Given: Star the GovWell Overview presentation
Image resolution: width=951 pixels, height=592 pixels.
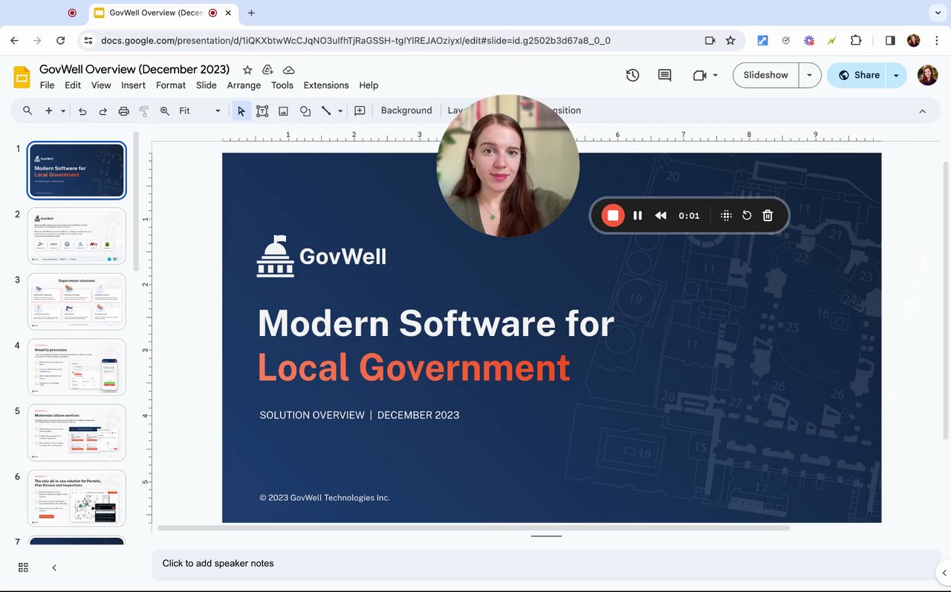Looking at the screenshot, I should point(247,70).
